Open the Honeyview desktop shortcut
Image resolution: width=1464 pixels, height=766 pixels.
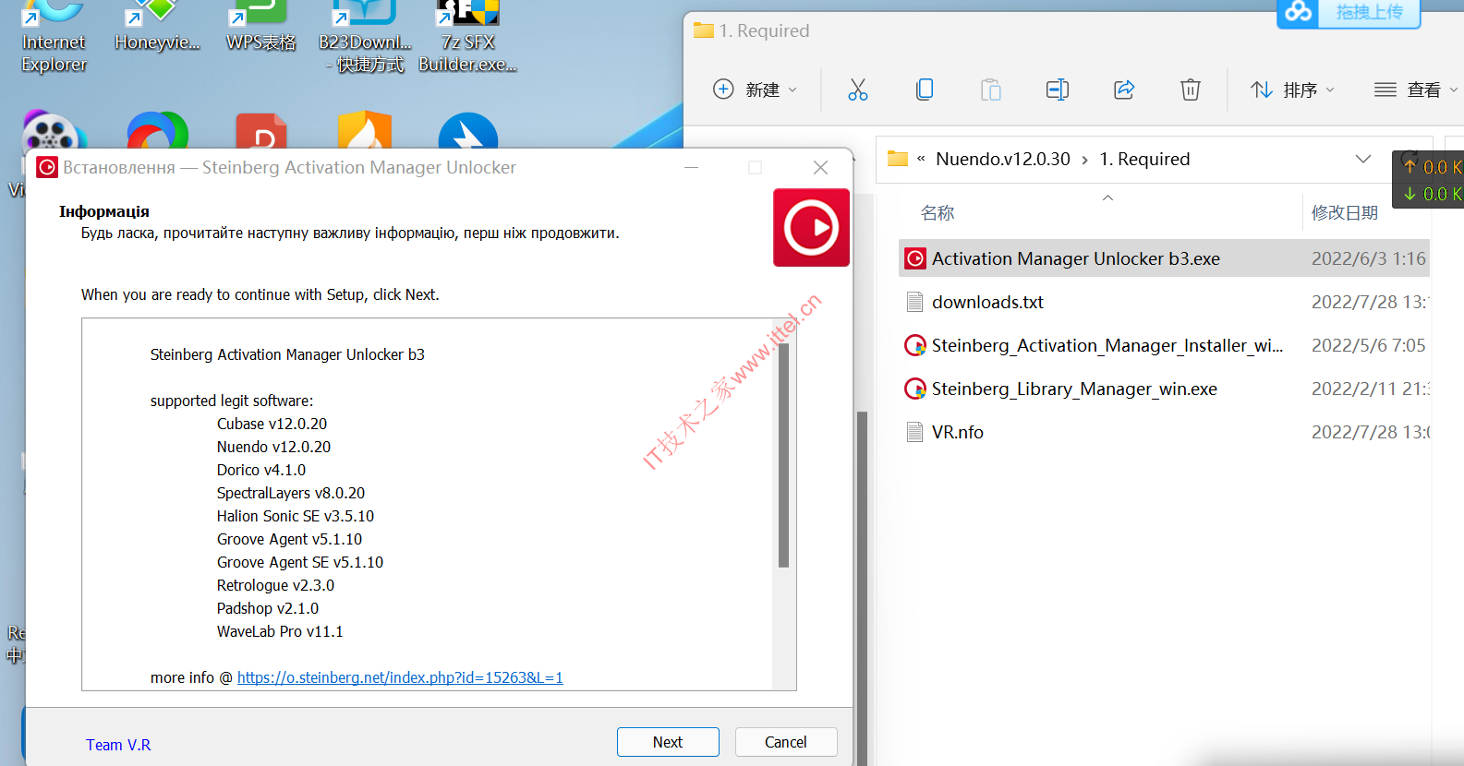[x=157, y=28]
